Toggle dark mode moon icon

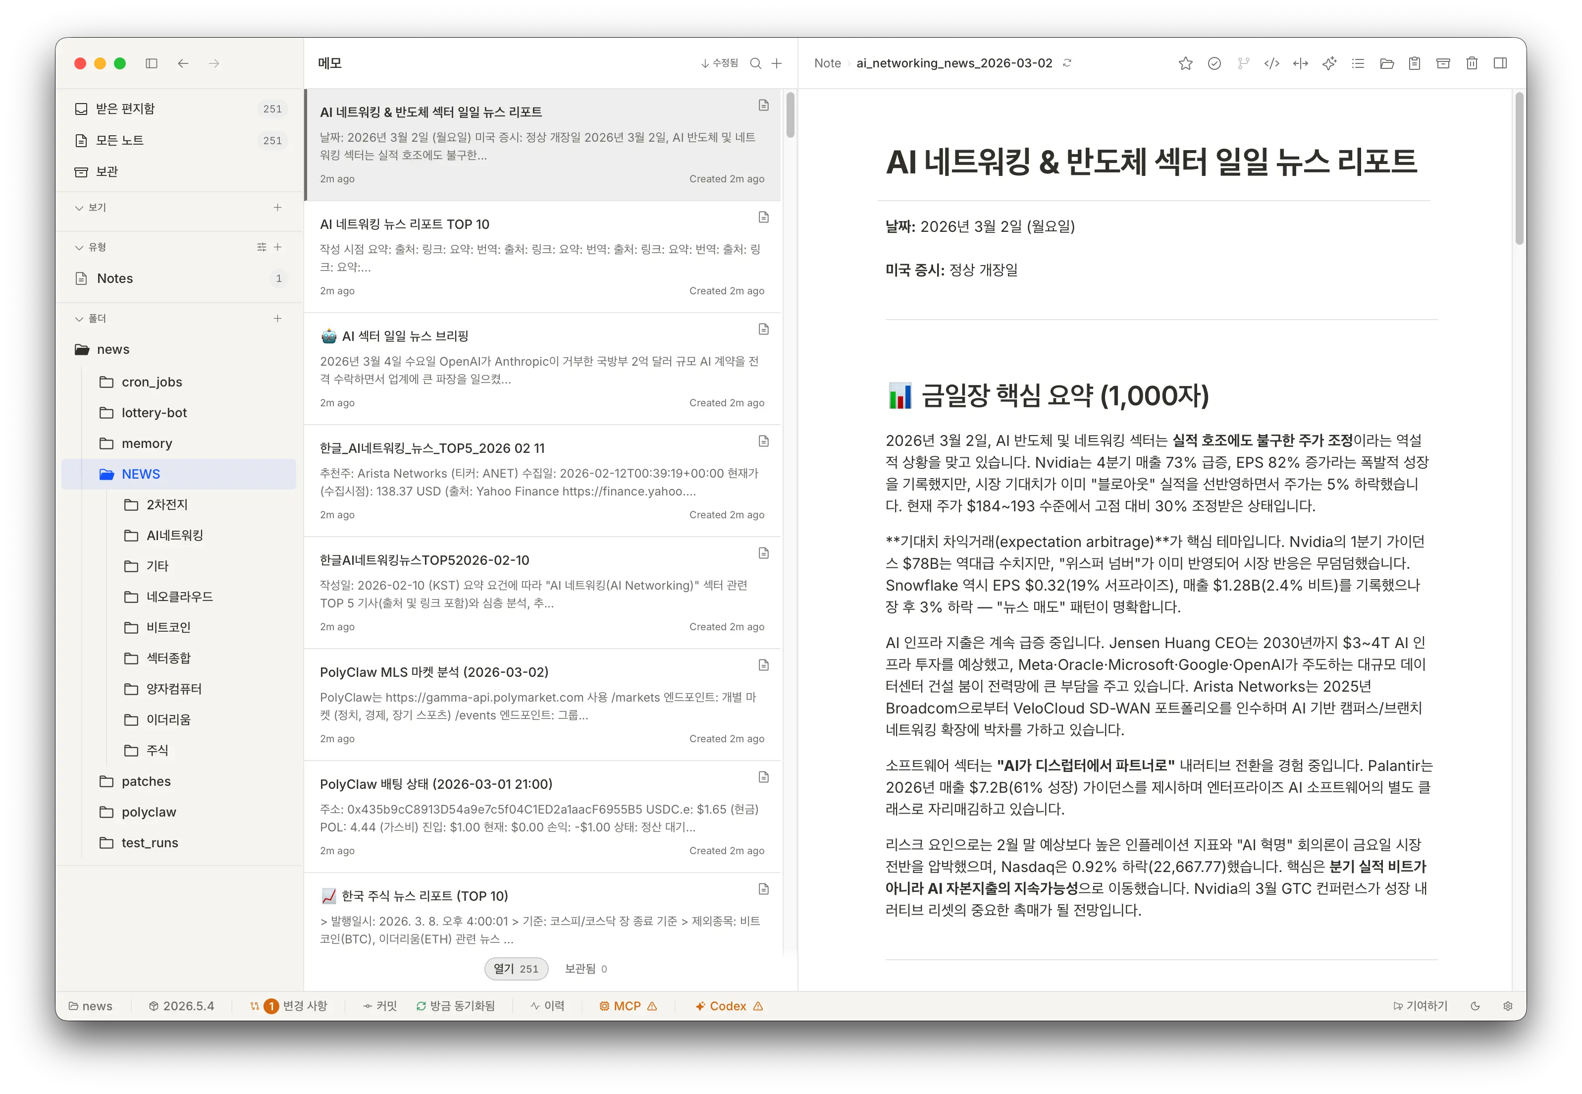pos(1475,1007)
